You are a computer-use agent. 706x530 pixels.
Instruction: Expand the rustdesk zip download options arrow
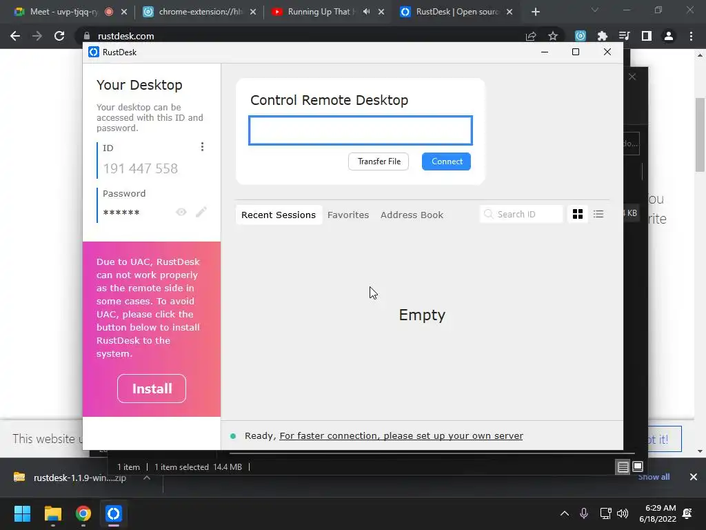pyautogui.click(x=147, y=478)
